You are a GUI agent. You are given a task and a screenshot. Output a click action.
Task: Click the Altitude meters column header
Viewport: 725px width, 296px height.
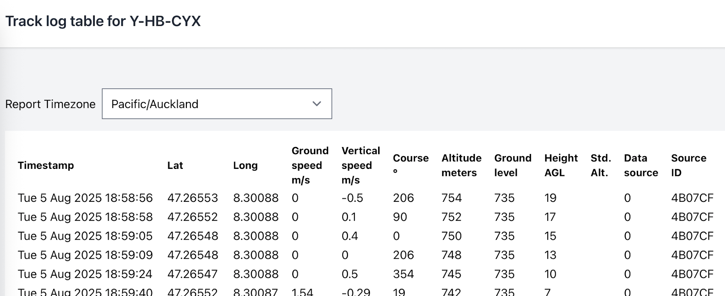click(x=461, y=165)
